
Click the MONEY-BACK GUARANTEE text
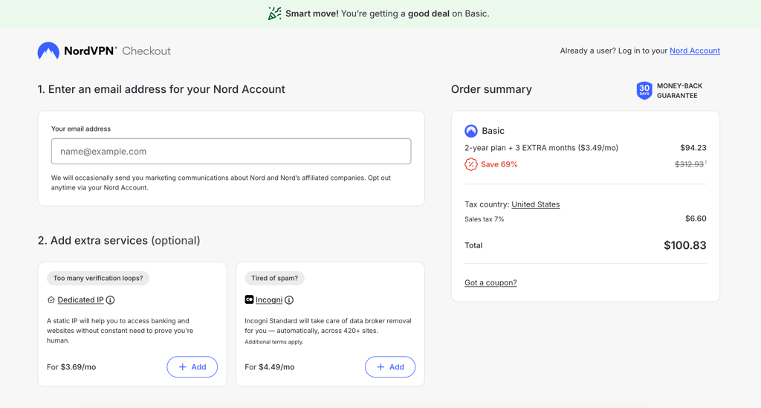679,91
